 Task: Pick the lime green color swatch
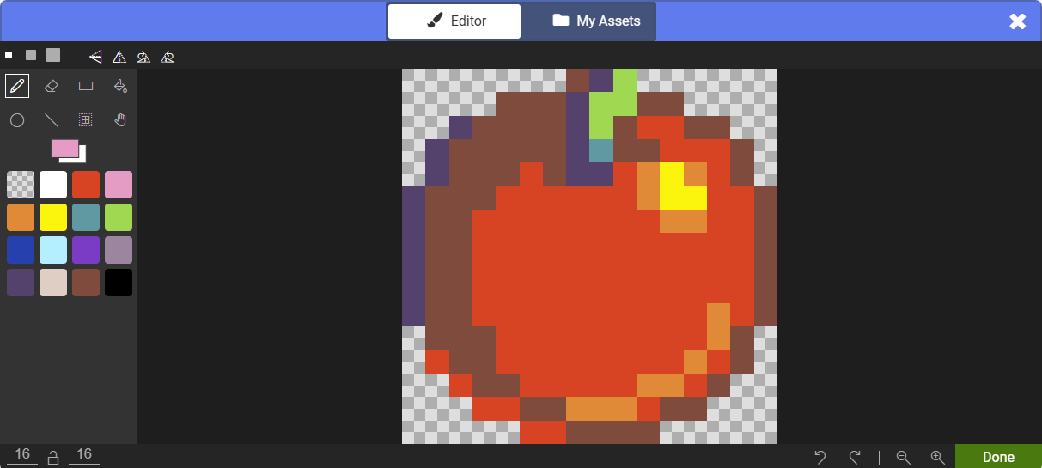click(119, 217)
